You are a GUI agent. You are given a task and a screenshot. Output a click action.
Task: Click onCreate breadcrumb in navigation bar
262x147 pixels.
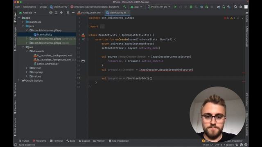coord(95,7)
